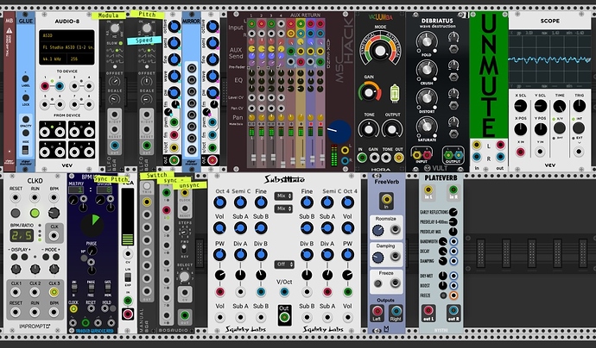
Task: Click the Right output jack on FreeVerb
Action: pos(396,311)
